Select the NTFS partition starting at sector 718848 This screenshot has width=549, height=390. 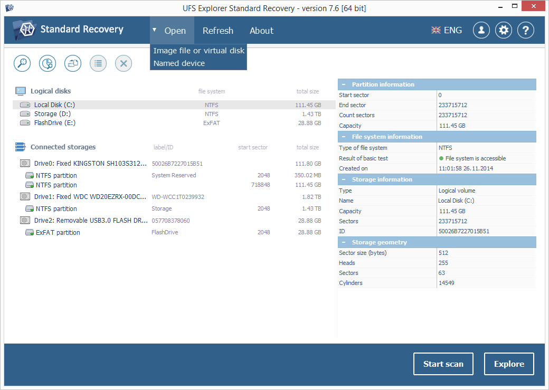(174, 185)
